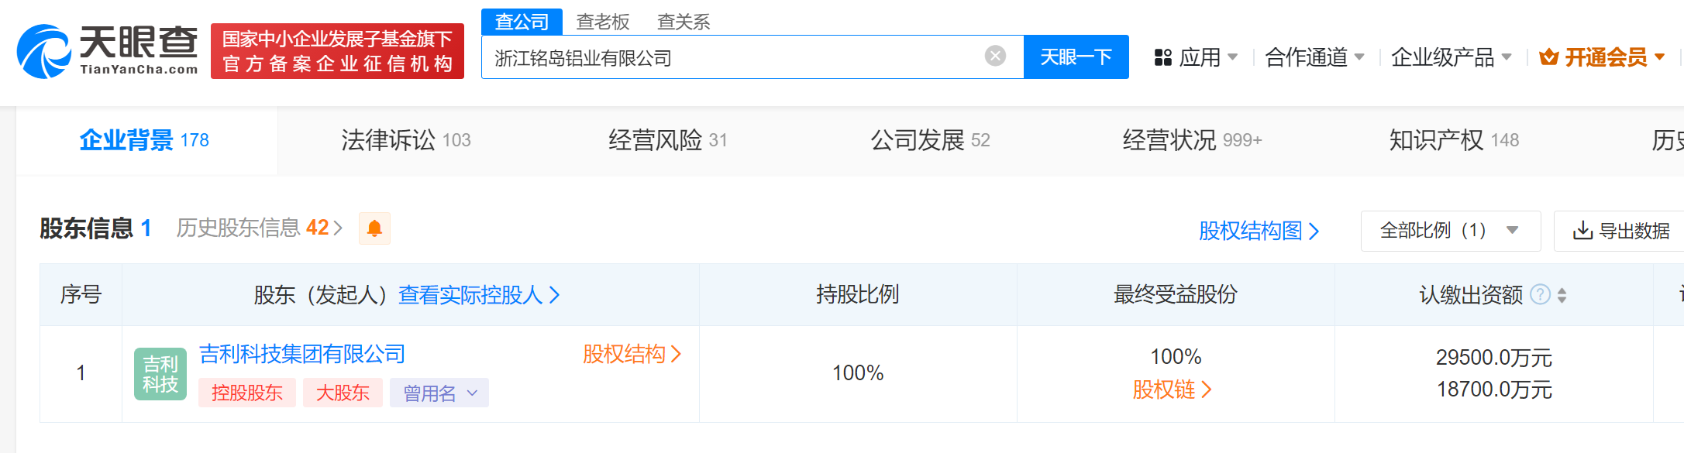
Task: Switch to the 法律诉讼 tab
Action: coord(406,140)
